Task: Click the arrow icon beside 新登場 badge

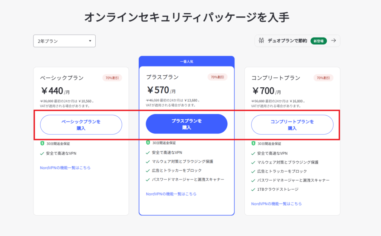Action: pos(334,41)
